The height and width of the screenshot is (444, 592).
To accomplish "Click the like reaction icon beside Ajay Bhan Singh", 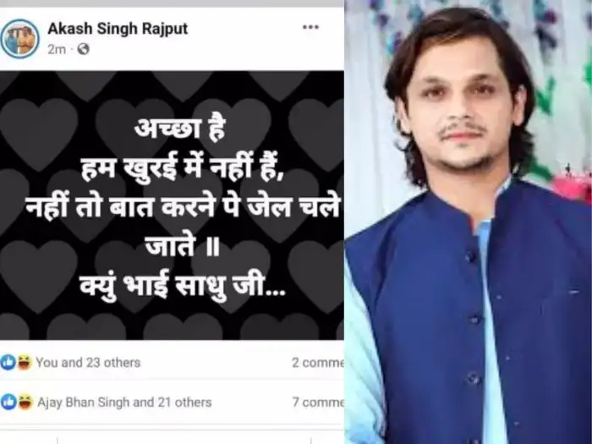I will point(8,402).
